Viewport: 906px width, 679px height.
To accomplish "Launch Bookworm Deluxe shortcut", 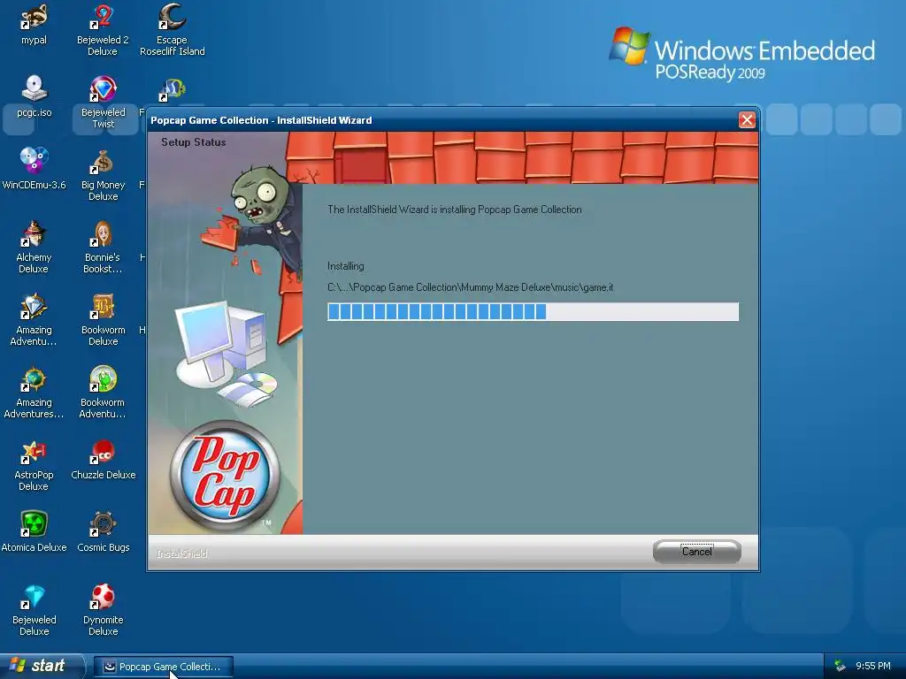I will [103, 320].
